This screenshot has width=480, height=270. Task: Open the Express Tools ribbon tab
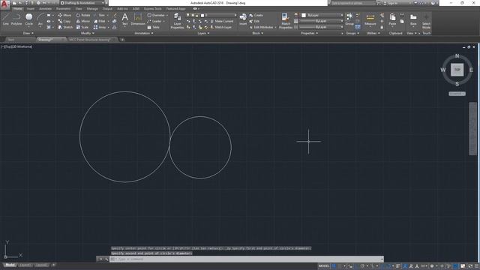click(153, 9)
